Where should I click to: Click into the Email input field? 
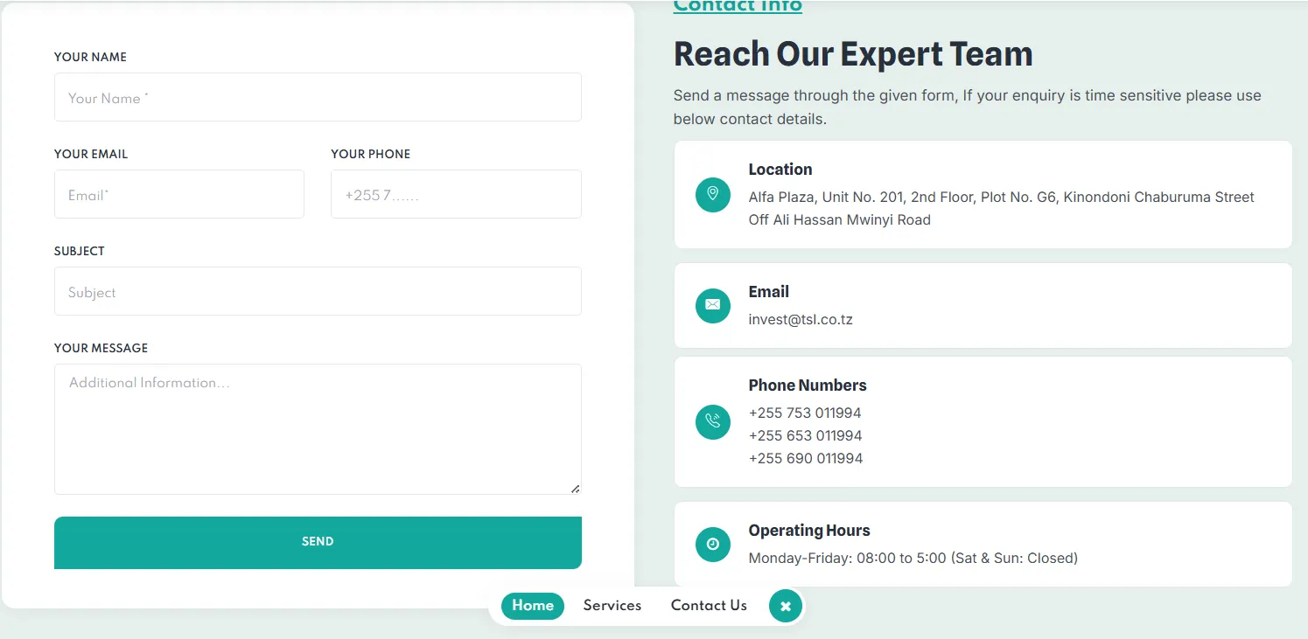(179, 194)
